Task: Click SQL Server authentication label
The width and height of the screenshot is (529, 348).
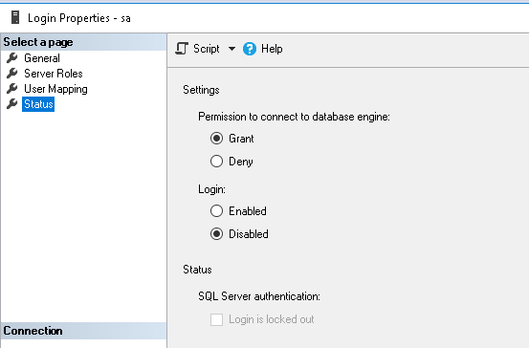Action: 259,296
